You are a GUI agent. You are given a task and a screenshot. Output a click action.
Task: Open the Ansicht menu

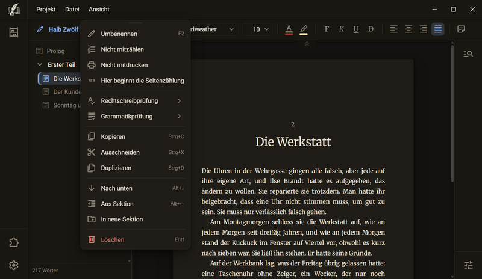tap(99, 10)
